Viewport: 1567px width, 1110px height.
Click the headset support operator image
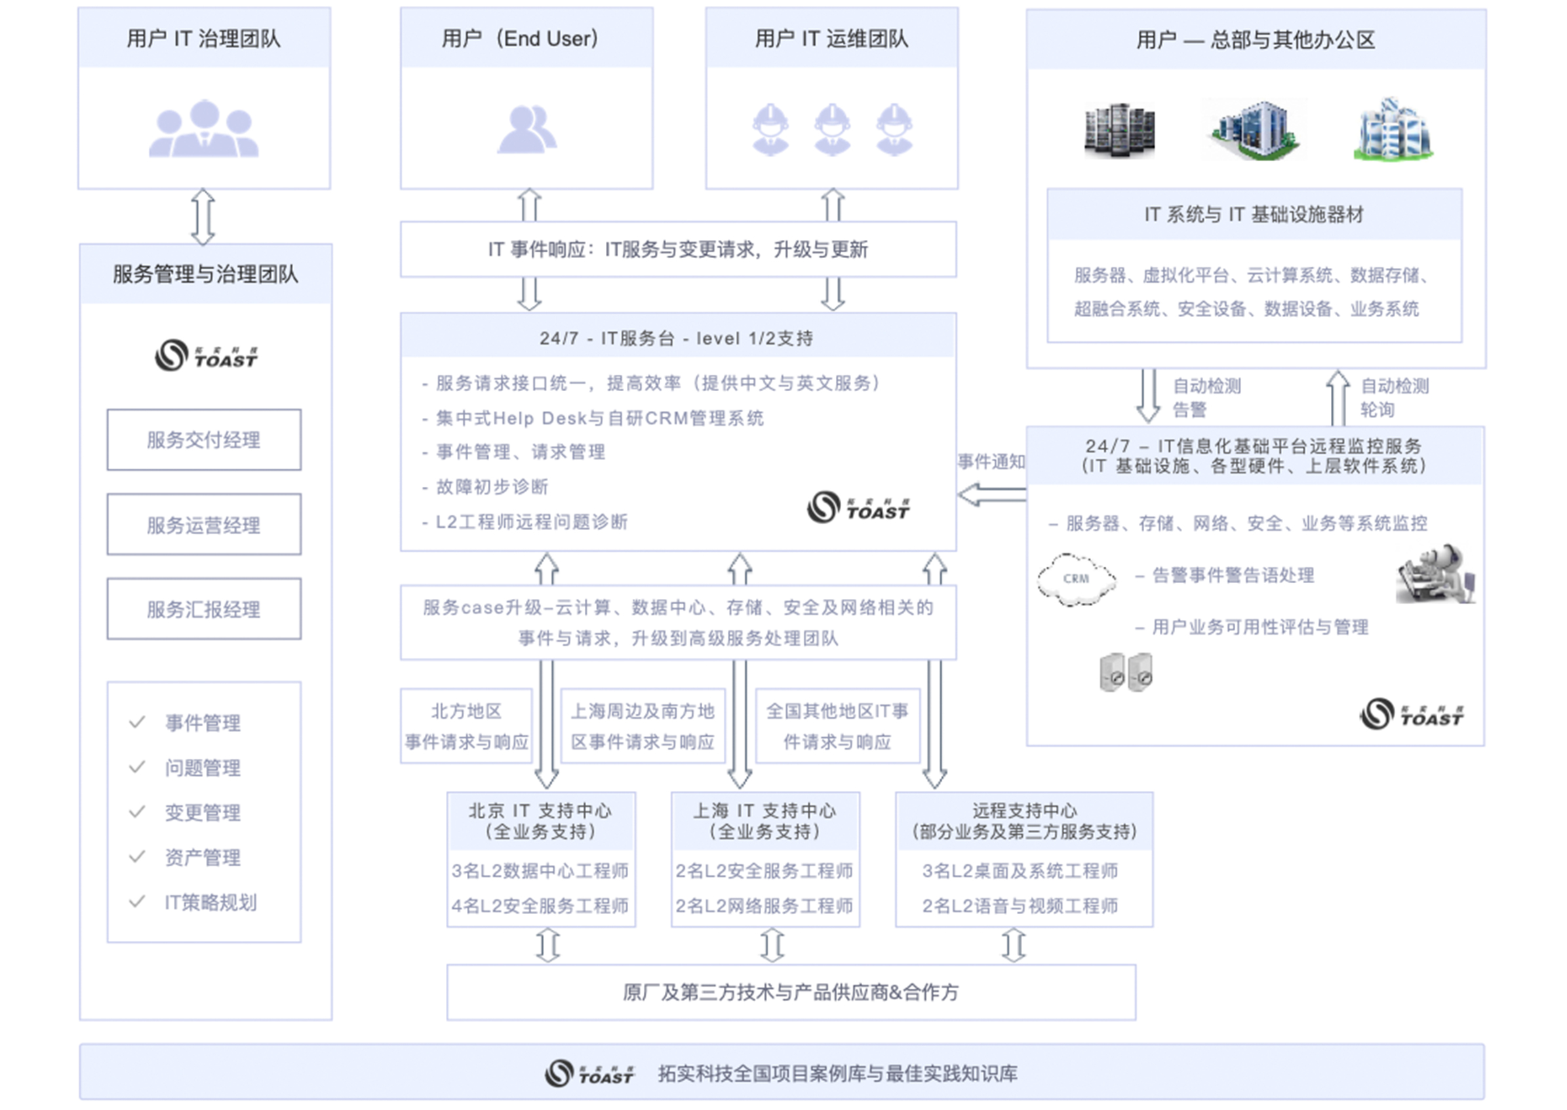[1436, 574]
